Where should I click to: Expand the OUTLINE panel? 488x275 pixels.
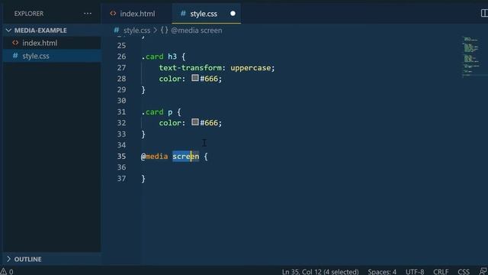click(x=52, y=259)
